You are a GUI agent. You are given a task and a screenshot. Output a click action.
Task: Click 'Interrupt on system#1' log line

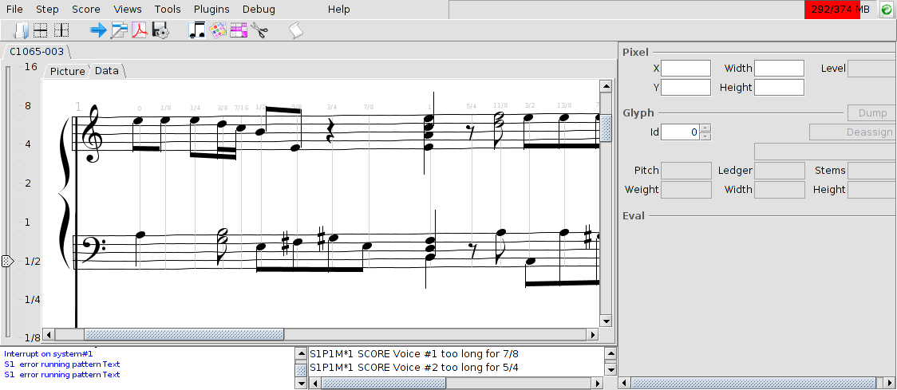48,354
